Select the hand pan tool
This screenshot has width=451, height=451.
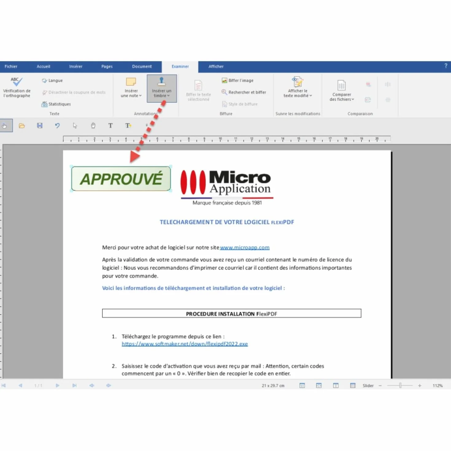[93, 125]
